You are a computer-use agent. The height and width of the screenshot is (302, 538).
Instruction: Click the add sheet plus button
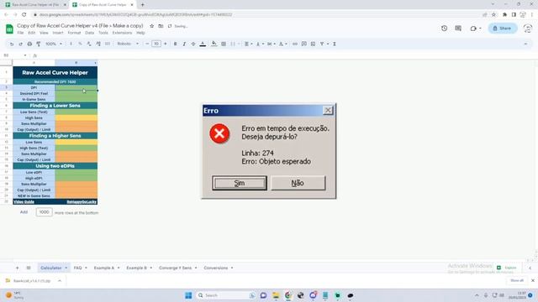pos(17,268)
